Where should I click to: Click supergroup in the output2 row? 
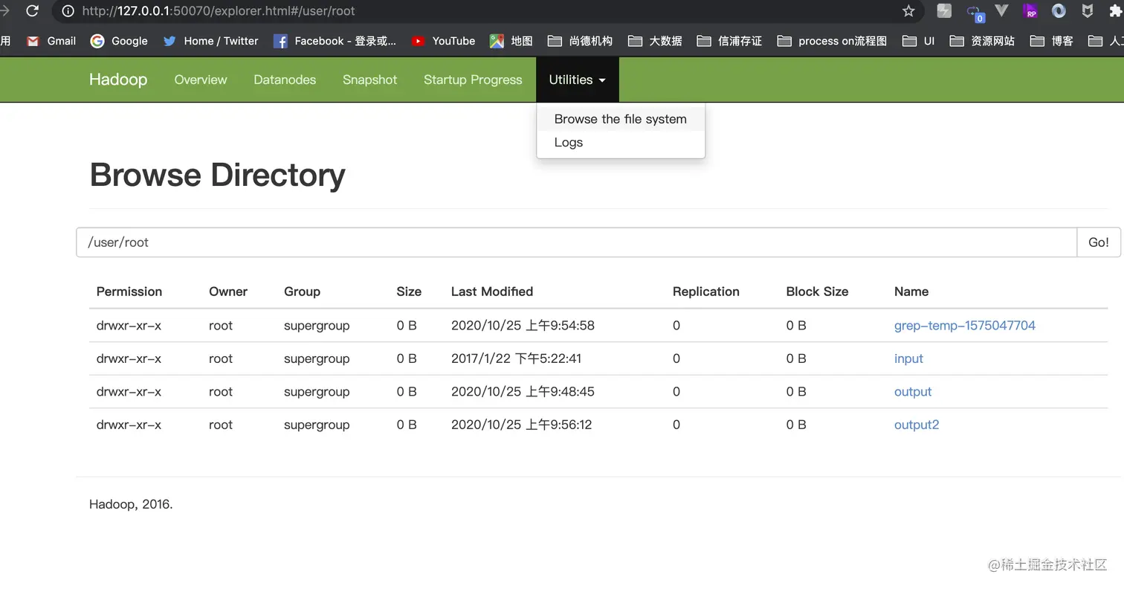coord(317,425)
